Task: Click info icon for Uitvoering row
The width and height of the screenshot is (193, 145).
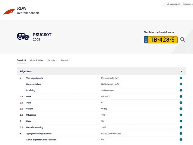Action: (181, 115)
